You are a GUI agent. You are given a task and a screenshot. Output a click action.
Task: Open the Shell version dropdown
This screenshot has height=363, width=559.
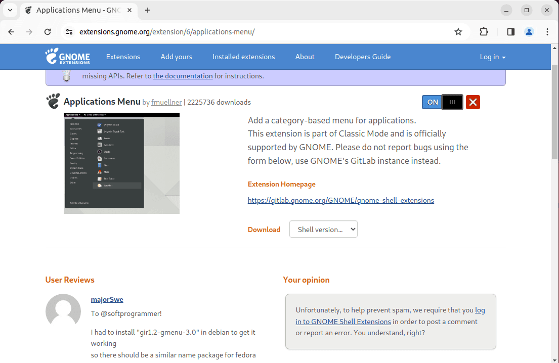pyautogui.click(x=323, y=229)
